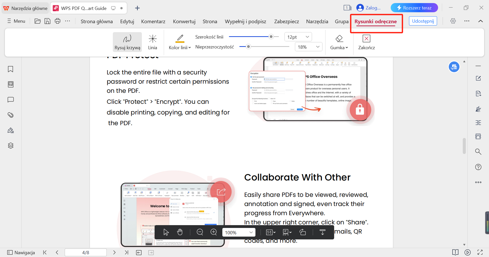Click the Rozszerz teraz upgrade button
489x257 pixels.
coord(414,8)
